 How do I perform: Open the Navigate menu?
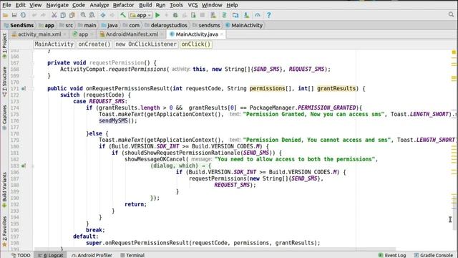click(x=57, y=5)
